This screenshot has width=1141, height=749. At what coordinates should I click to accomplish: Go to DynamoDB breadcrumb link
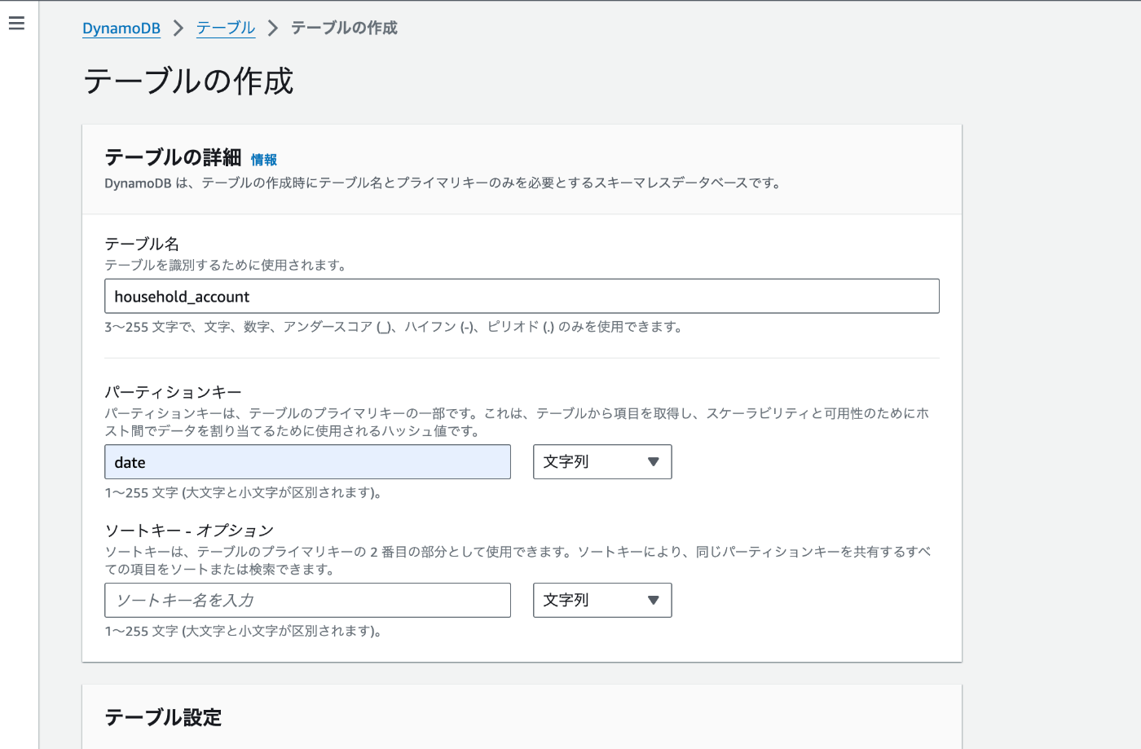[x=121, y=28]
